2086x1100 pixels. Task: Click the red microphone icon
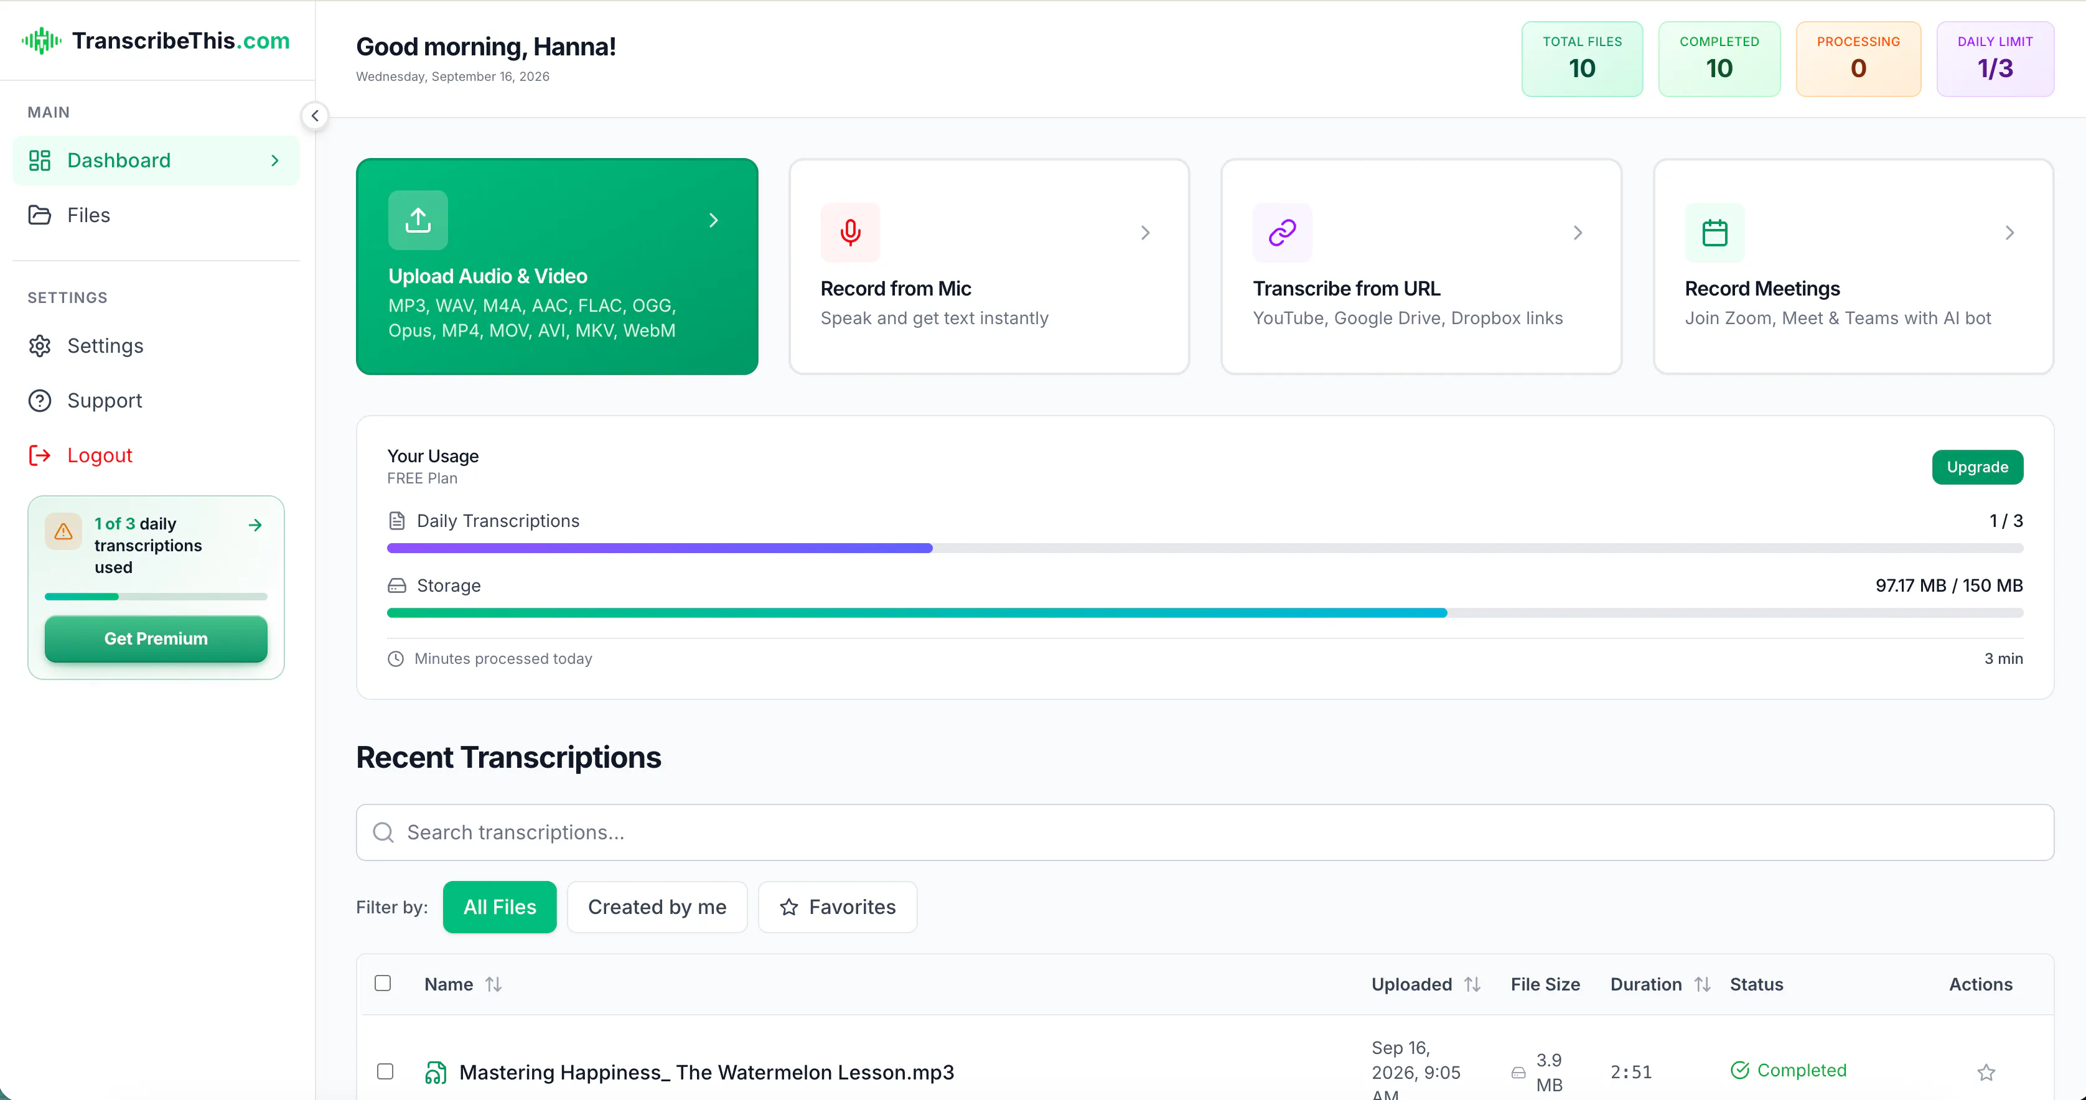tap(850, 233)
